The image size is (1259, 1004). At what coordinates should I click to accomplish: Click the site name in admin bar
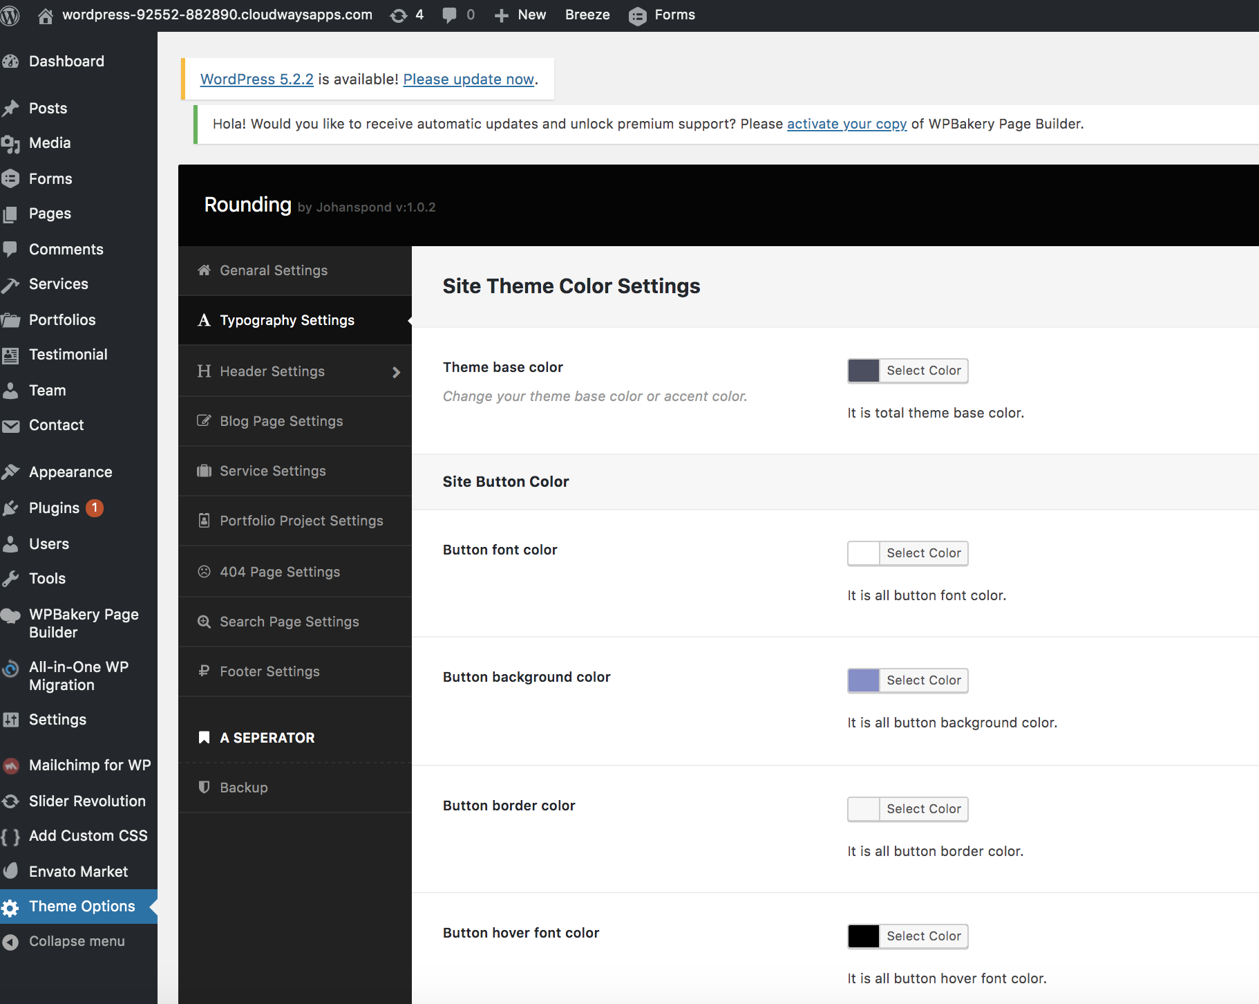click(217, 15)
